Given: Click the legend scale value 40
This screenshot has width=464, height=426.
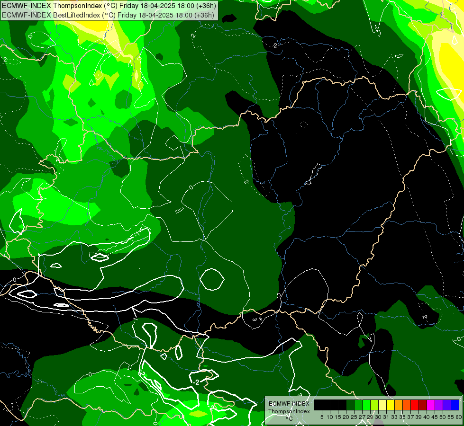Looking at the screenshot, I should point(427,417).
